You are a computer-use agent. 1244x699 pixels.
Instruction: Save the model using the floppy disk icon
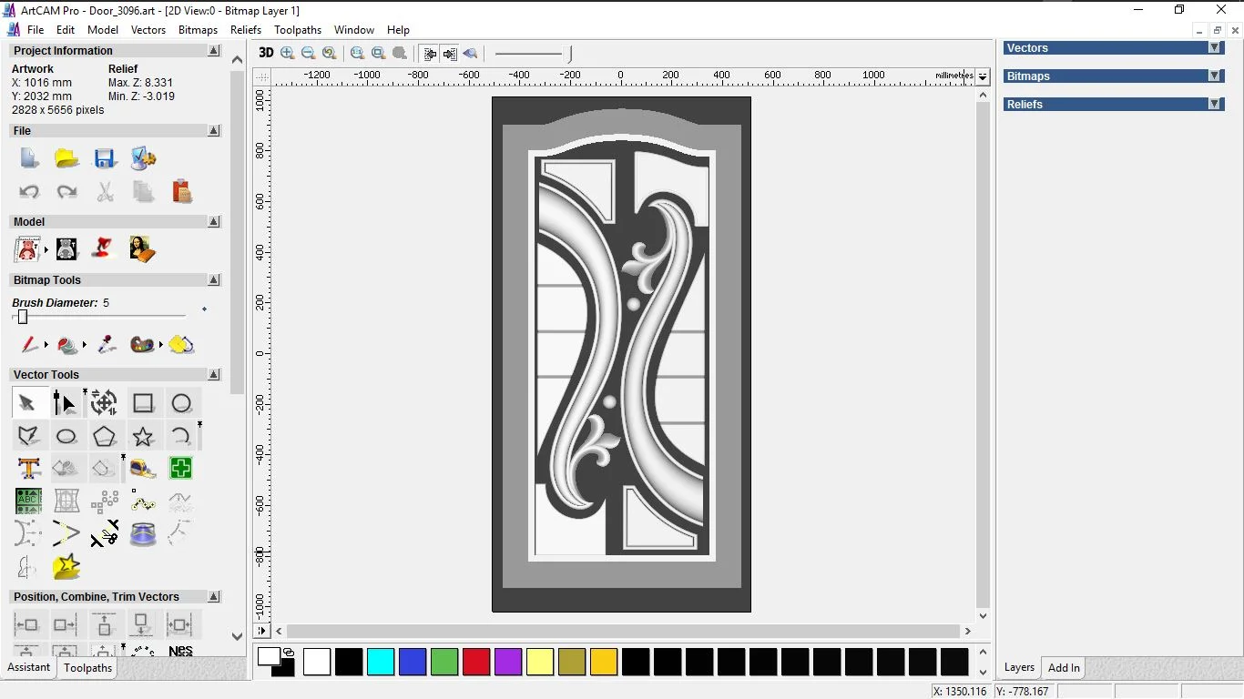point(105,157)
